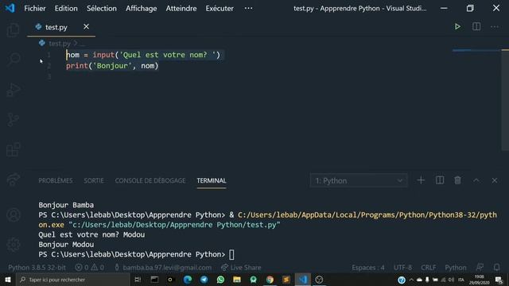Change Python language mode in status bar
Screen dimensions: 509x286
pos(456,268)
